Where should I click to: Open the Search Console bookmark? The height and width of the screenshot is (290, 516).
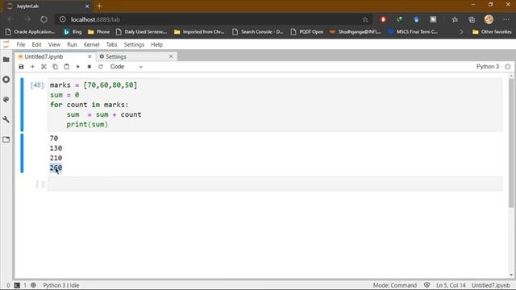point(258,32)
